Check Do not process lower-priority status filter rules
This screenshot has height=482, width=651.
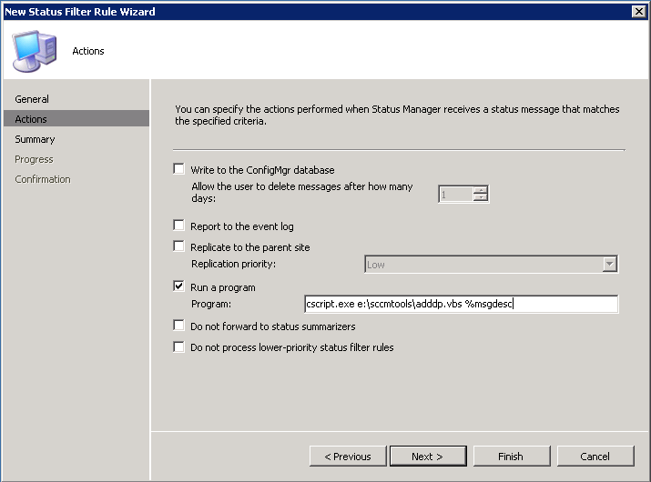point(178,346)
